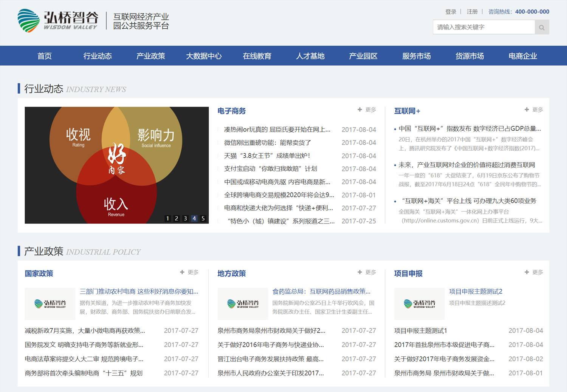Open article 商务部将首次牵头编制电商“十三五”规划

pyautogui.click(x=84, y=373)
